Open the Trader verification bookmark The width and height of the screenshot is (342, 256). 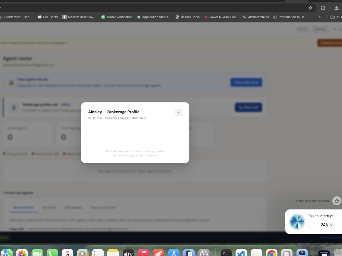117,17
